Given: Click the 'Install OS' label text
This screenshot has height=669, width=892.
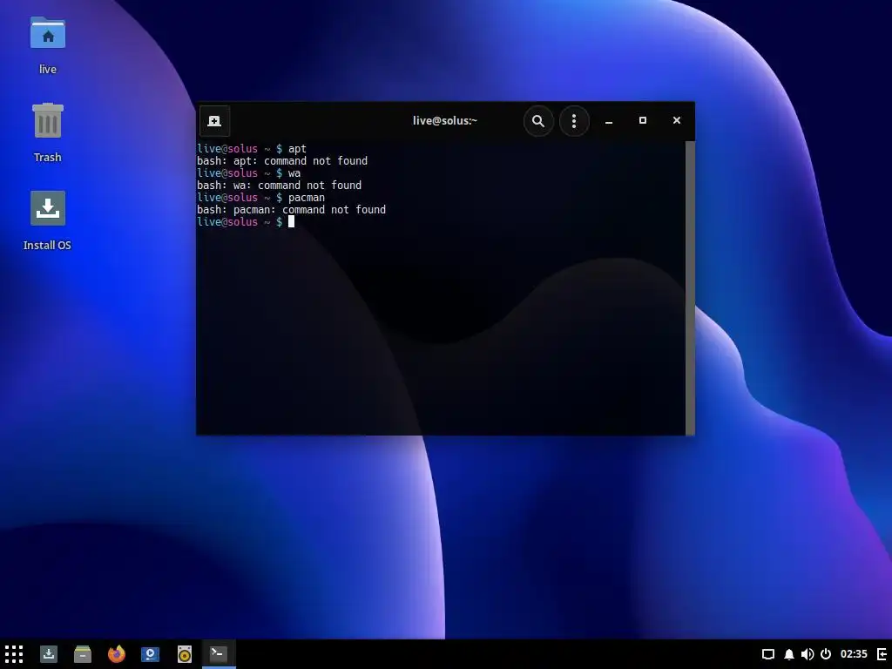Looking at the screenshot, I should pos(47,245).
